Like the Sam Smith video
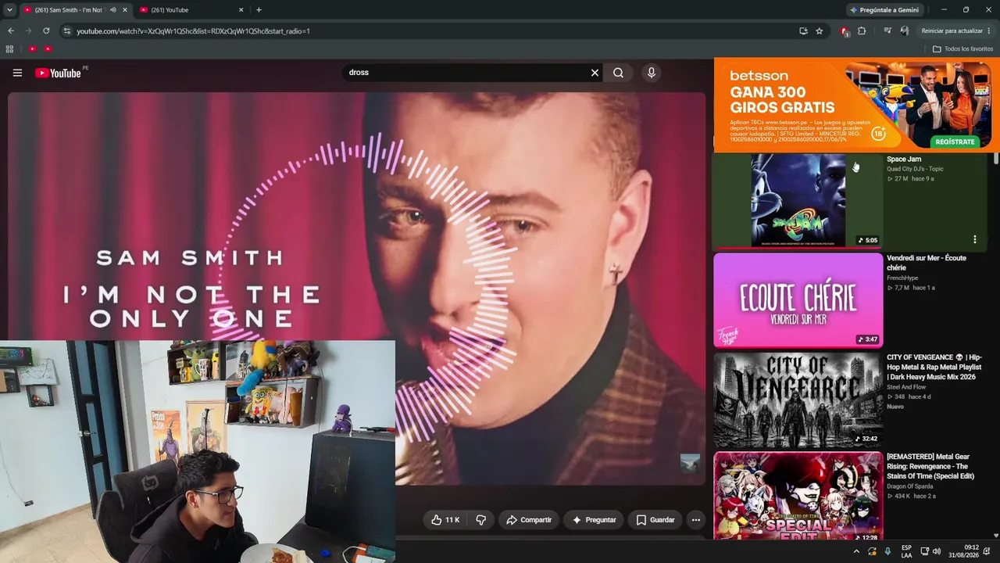 445,520
